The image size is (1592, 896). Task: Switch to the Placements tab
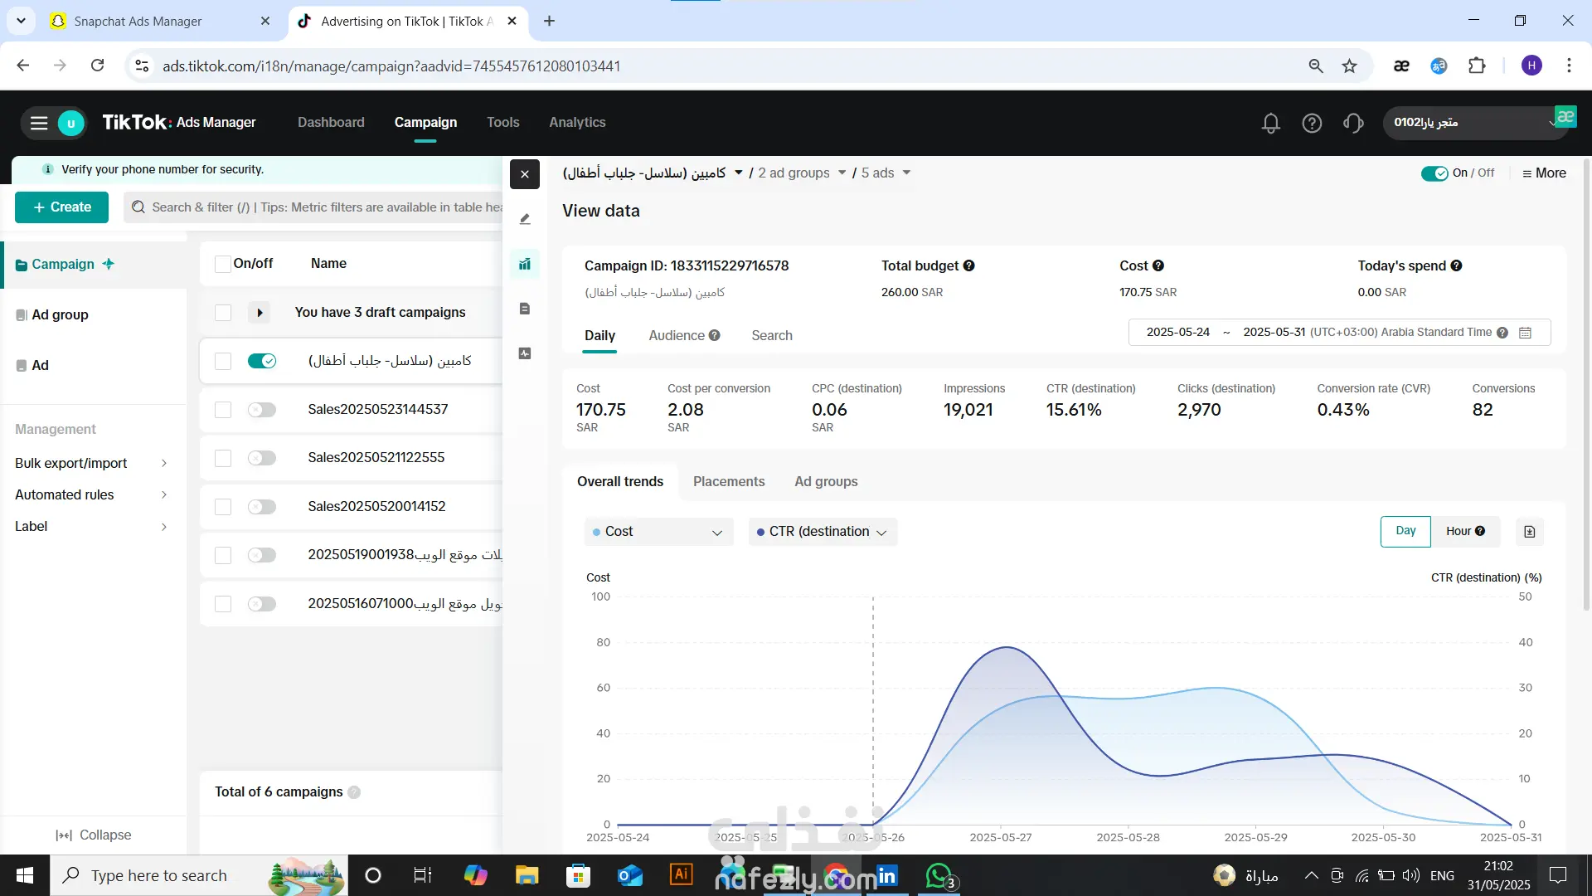(729, 481)
